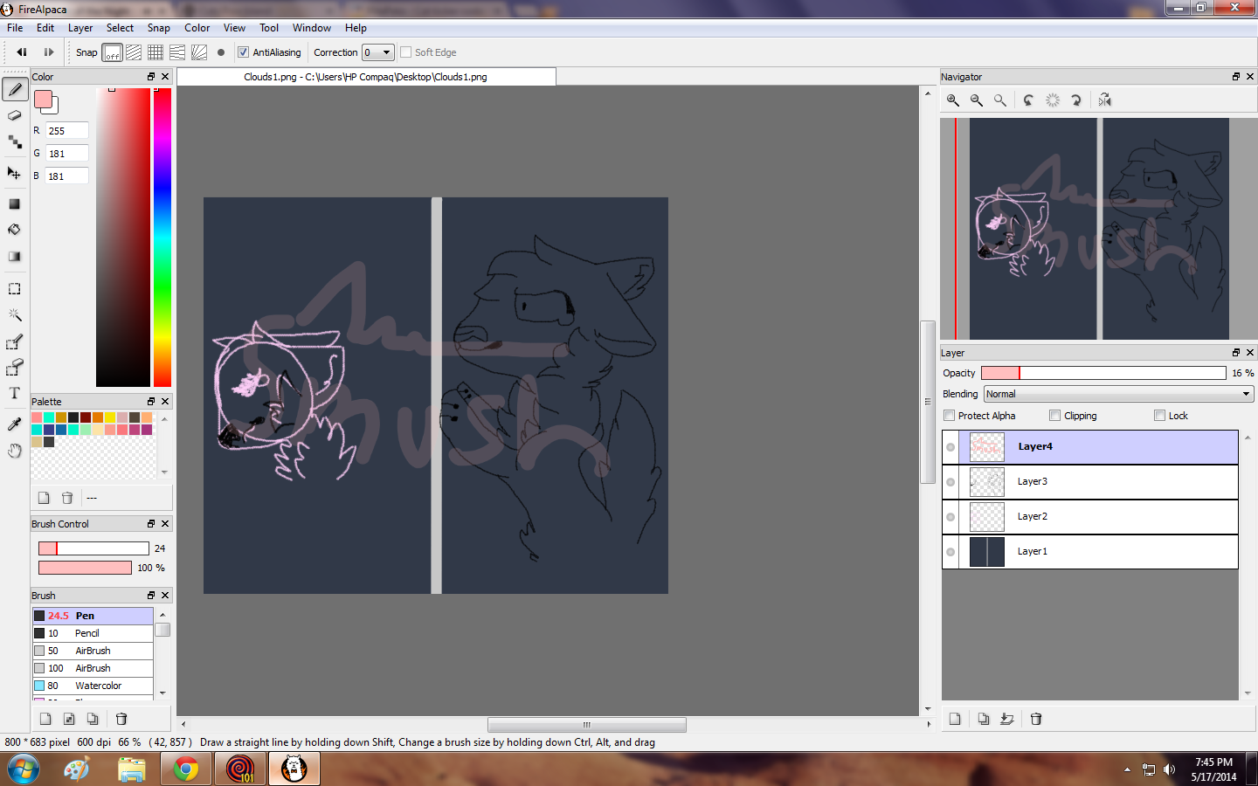This screenshot has height=786, width=1258.
Task: Select the Dot tool
Action: click(x=15, y=141)
